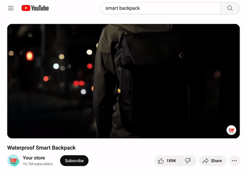This screenshot has width=247, height=174.
Task: Expand the three-dot more actions menu
Action: [x=235, y=161]
